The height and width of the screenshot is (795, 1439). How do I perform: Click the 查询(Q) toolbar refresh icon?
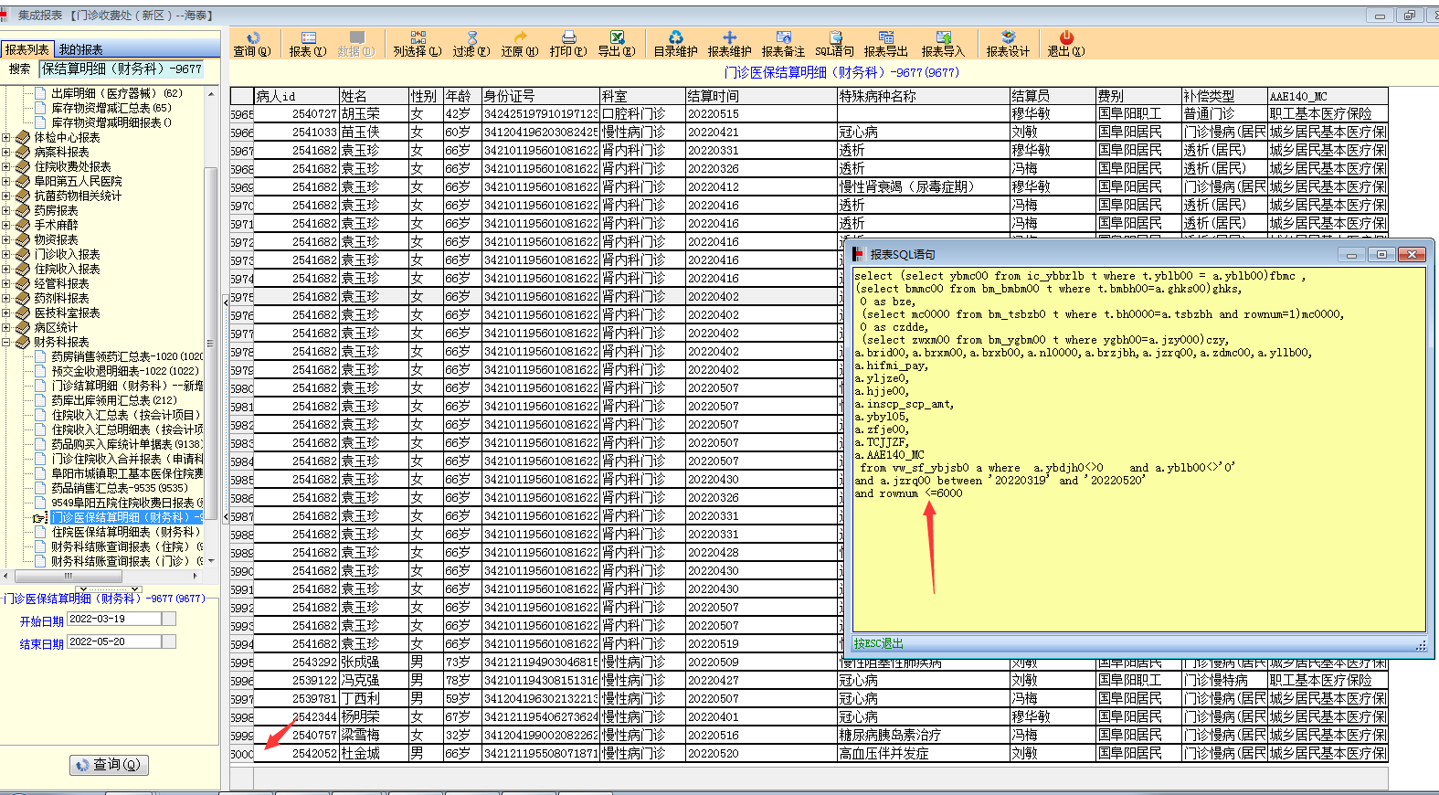pyautogui.click(x=252, y=38)
